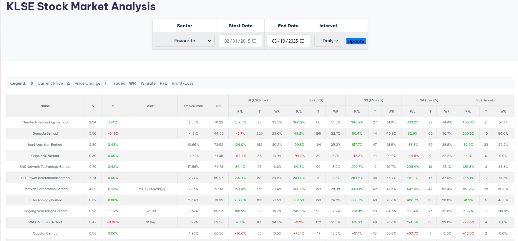
Task: Click the End Date input field
Action: pos(285,41)
